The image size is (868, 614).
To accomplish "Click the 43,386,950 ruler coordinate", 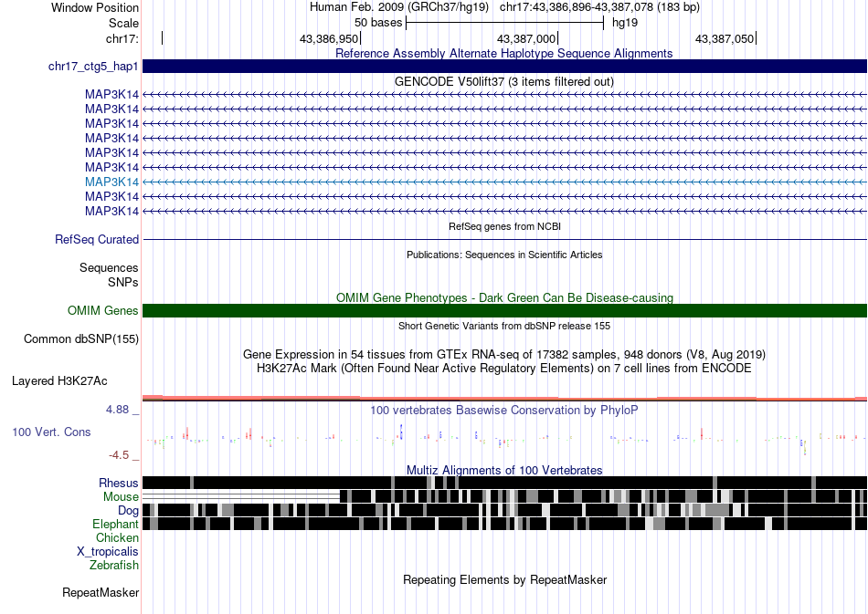I will [329, 38].
